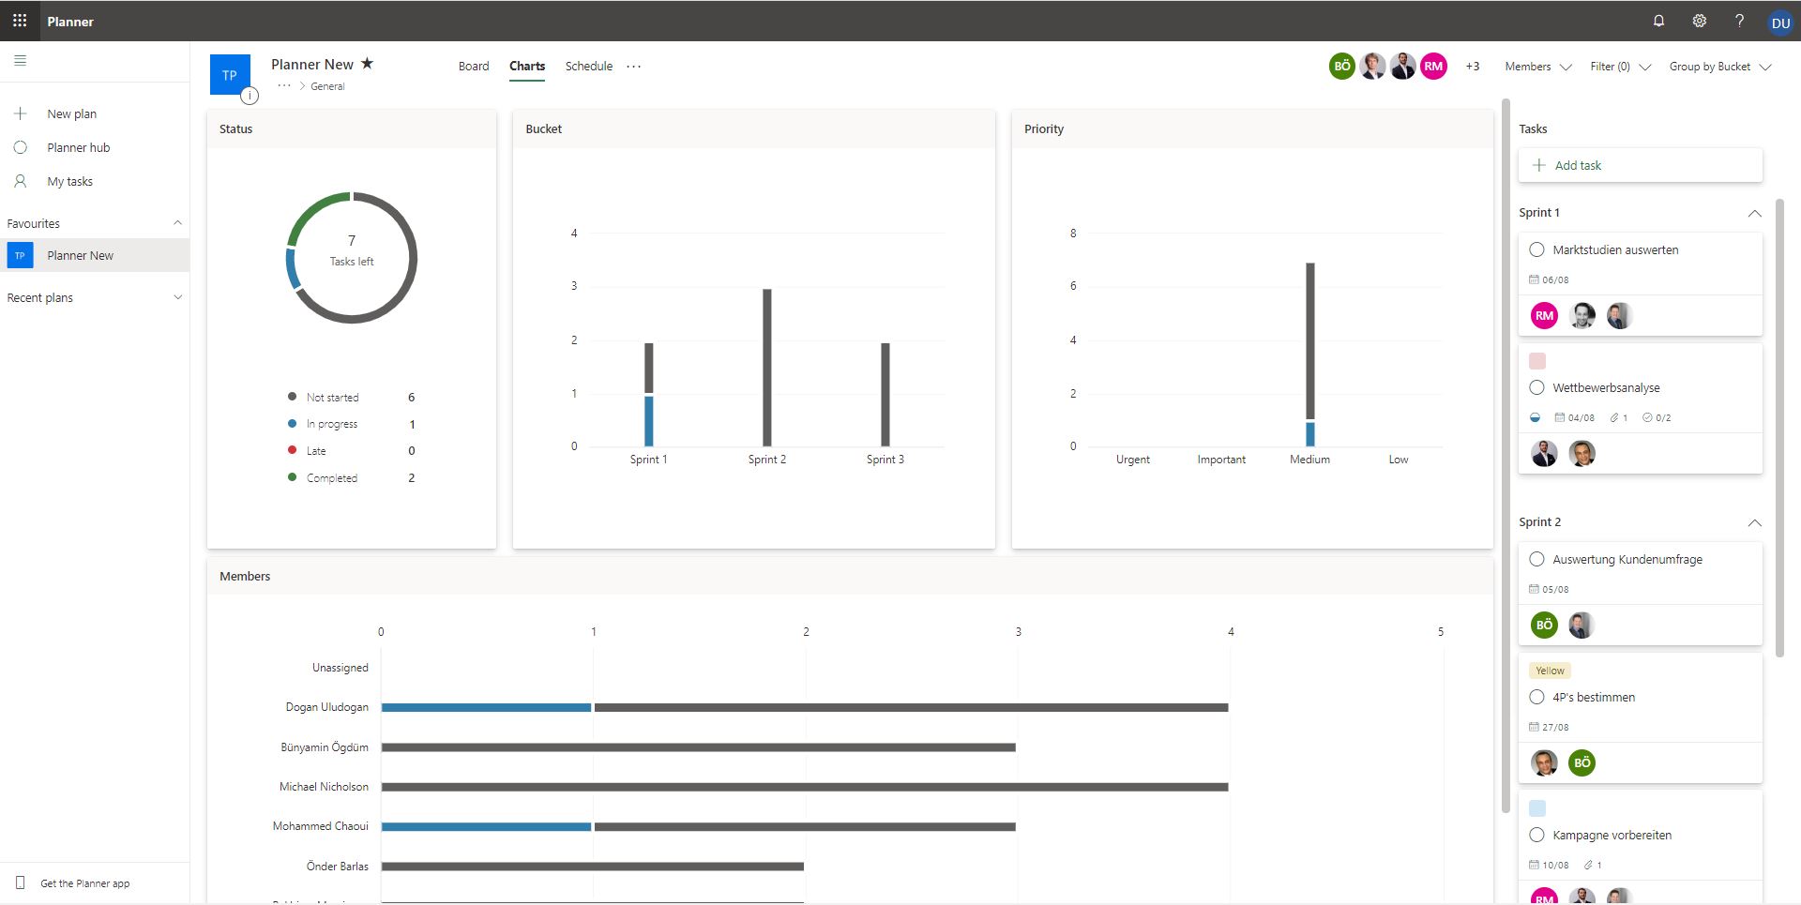Click the notifications bell icon
1801x905 pixels.
click(x=1658, y=20)
